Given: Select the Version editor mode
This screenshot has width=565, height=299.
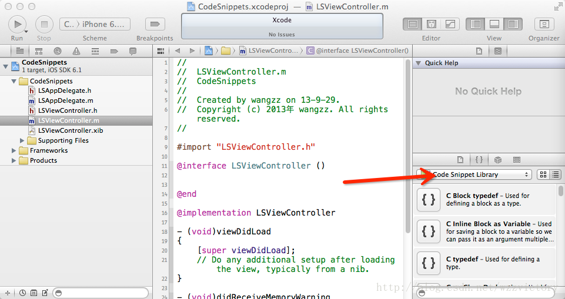Looking at the screenshot, I should tap(450, 24).
